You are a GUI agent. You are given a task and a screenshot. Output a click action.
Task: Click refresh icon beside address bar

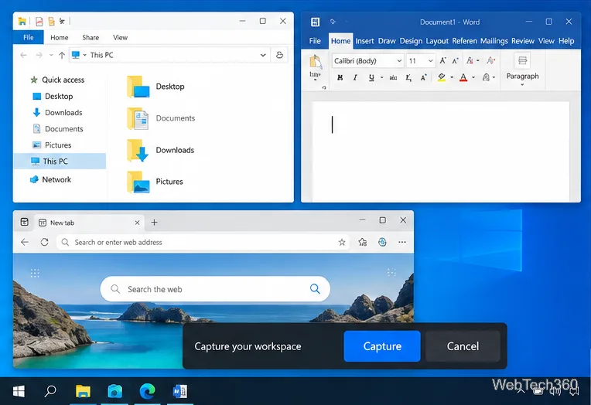click(279, 55)
